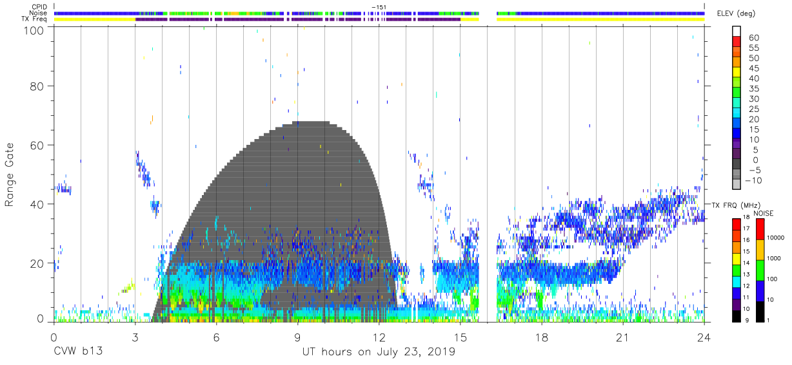Click the 40 tick on the Range Gate axis

37,204
